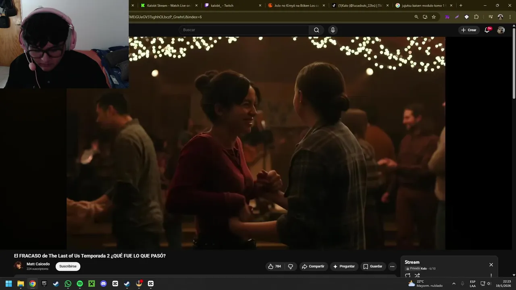Open Minecraft from taskbar

tap(92, 284)
